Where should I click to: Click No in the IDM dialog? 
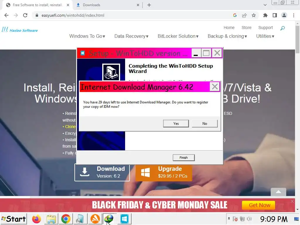click(204, 124)
